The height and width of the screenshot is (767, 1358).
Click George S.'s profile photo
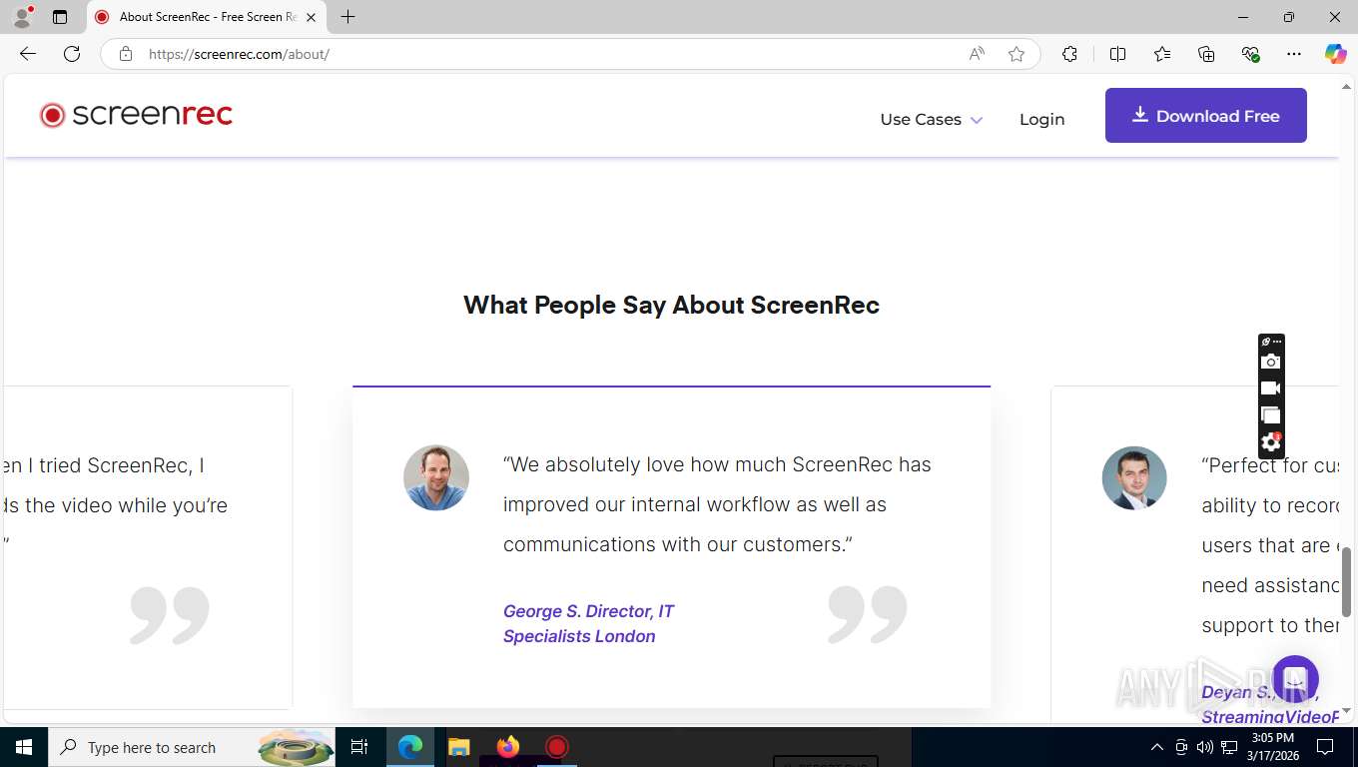click(436, 477)
